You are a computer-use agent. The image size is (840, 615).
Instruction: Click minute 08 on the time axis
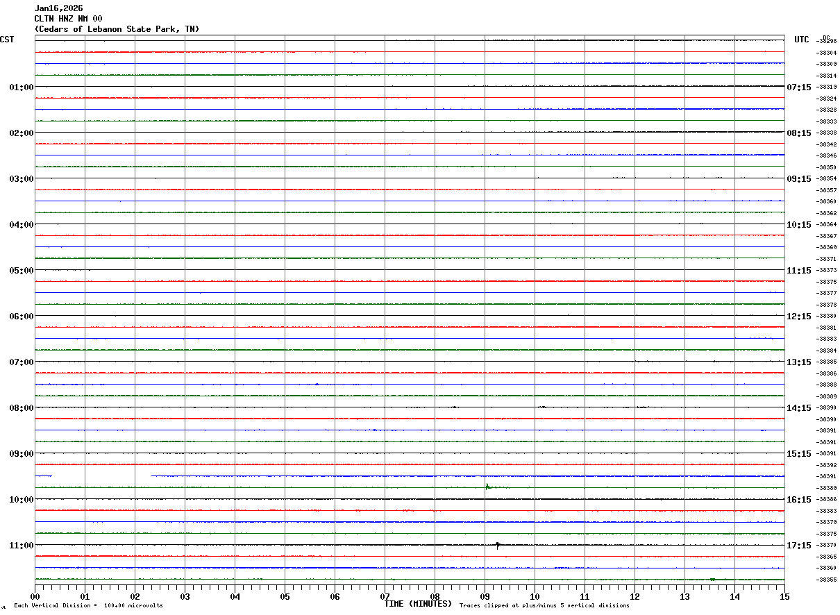pyautogui.click(x=435, y=596)
